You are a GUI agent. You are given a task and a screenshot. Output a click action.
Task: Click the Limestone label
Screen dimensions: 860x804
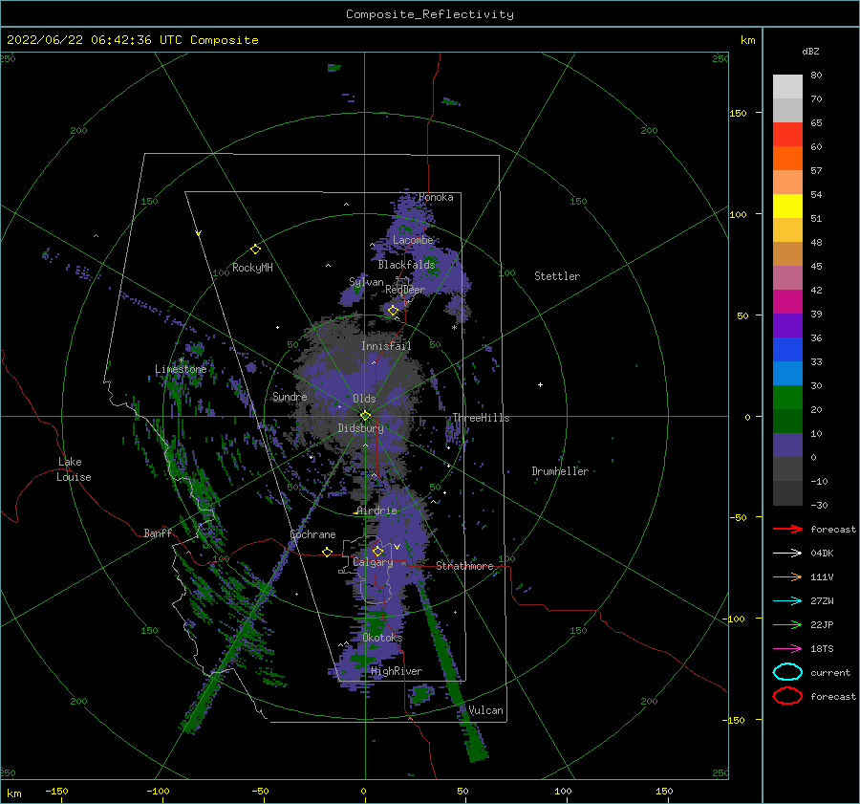pyautogui.click(x=181, y=369)
